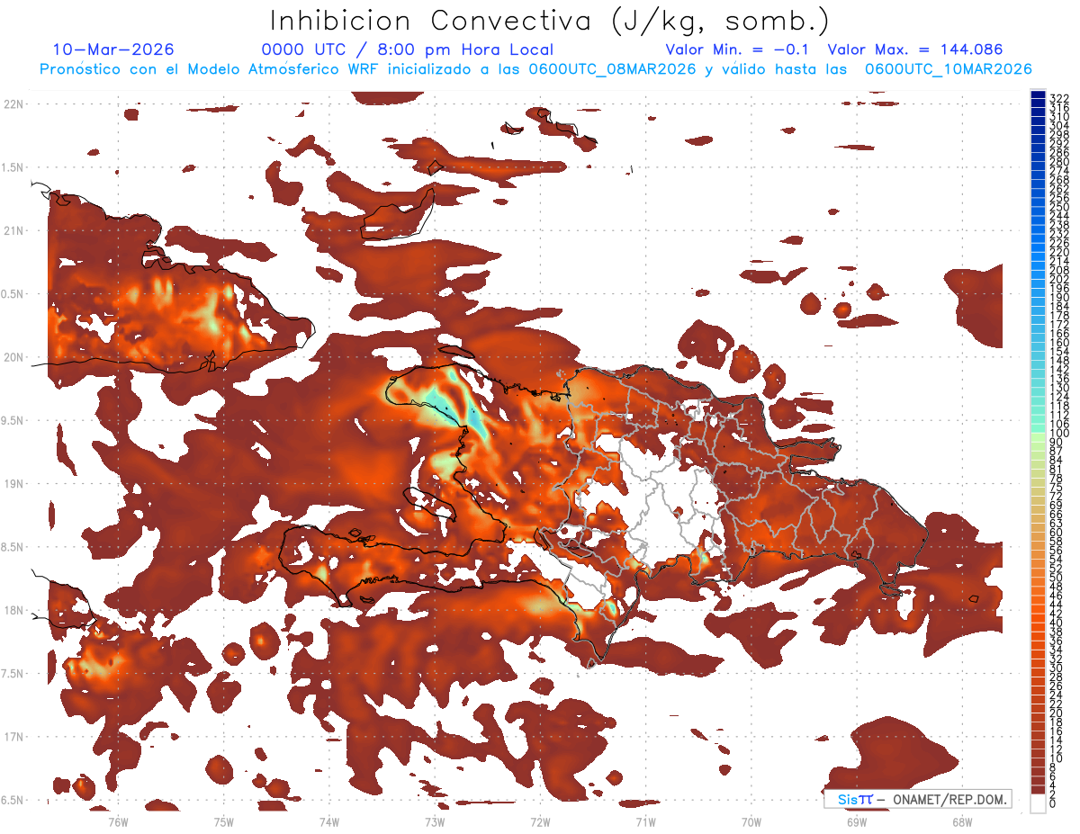Click the '0000 UTC / 8:00 pm Hora Local' text

coord(408,50)
